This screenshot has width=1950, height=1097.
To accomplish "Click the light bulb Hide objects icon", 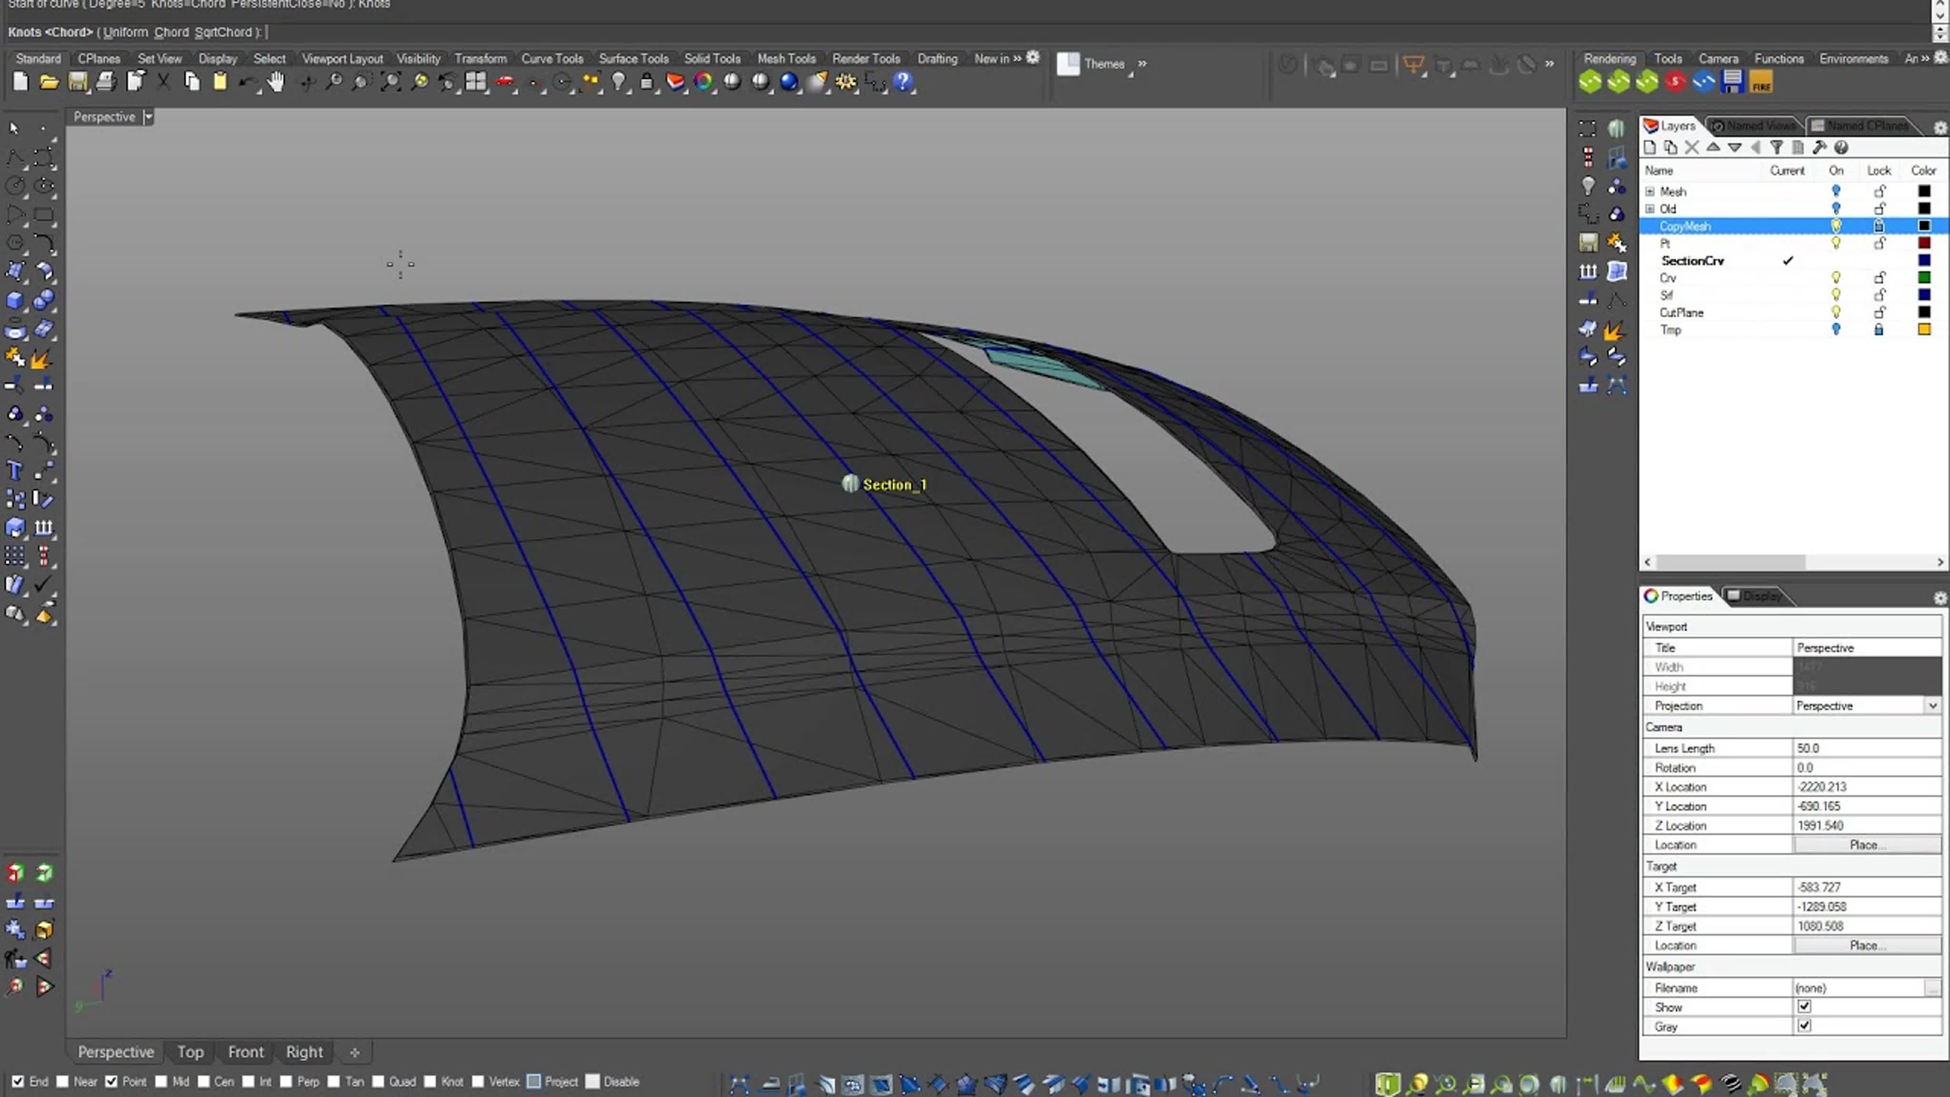I will pyautogui.click(x=618, y=82).
